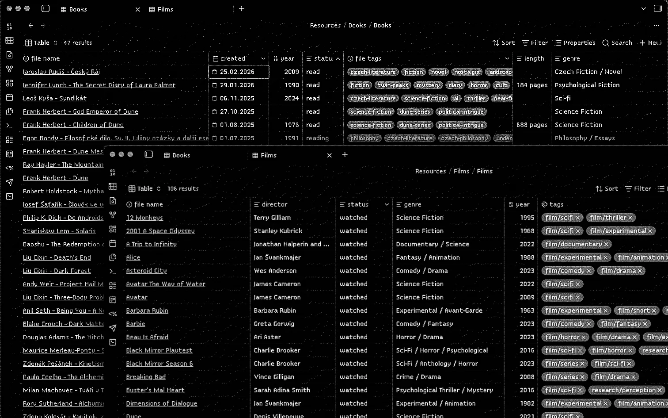Click the created date cell 25.02.2026

click(239, 72)
